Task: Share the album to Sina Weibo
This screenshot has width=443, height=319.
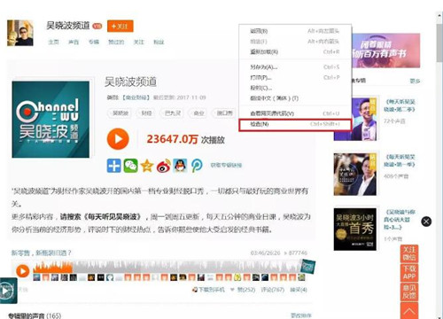Action: (164, 166)
